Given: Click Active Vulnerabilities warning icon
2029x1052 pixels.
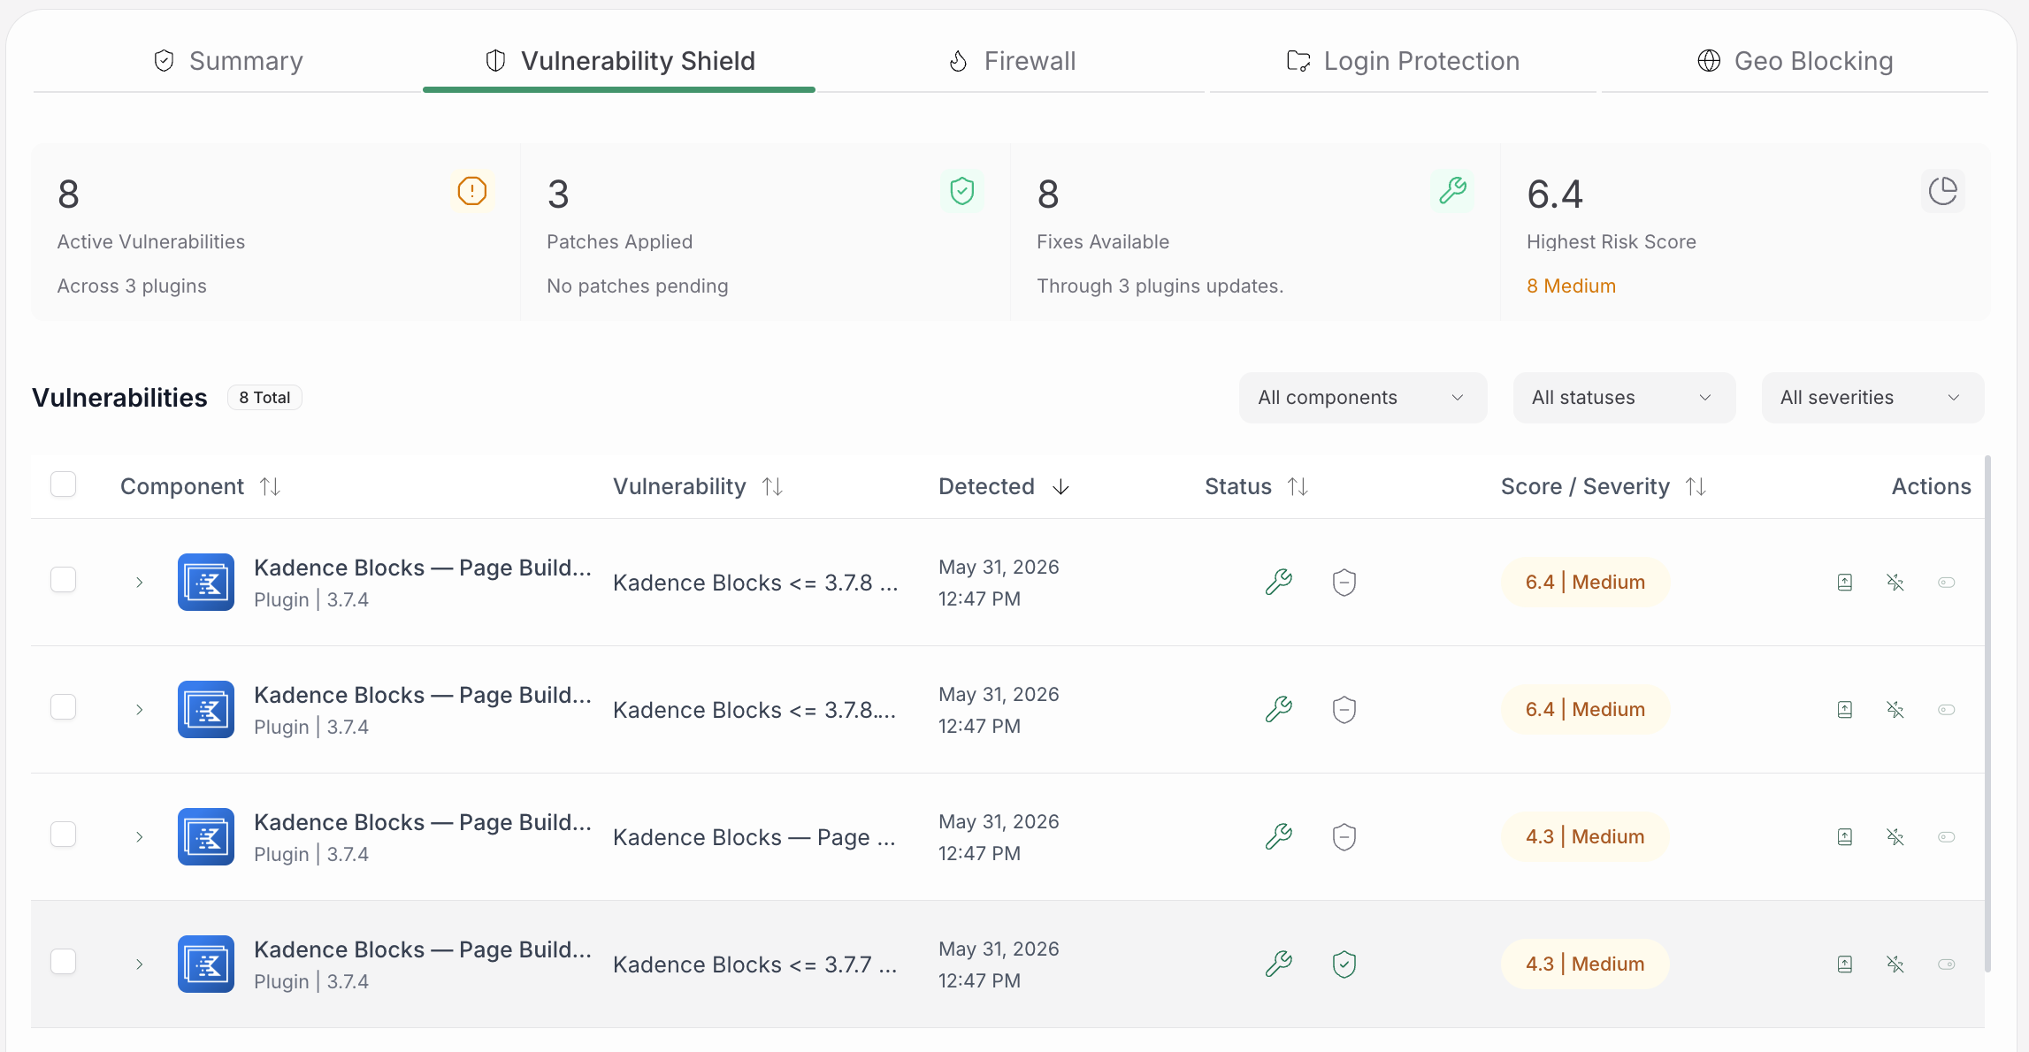Looking at the screenshot, I should point(472,191).
